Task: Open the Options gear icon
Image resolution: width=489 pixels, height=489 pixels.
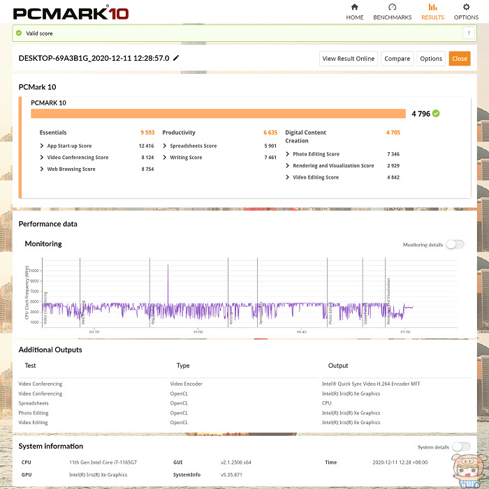Action: click(466, 7)
